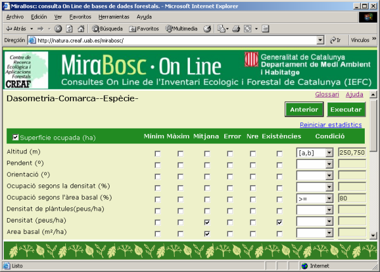Toggle the Superfície ocupada (ha) checkbox
Viewport: 380px width, 272px height.
(x=15, y=138)
